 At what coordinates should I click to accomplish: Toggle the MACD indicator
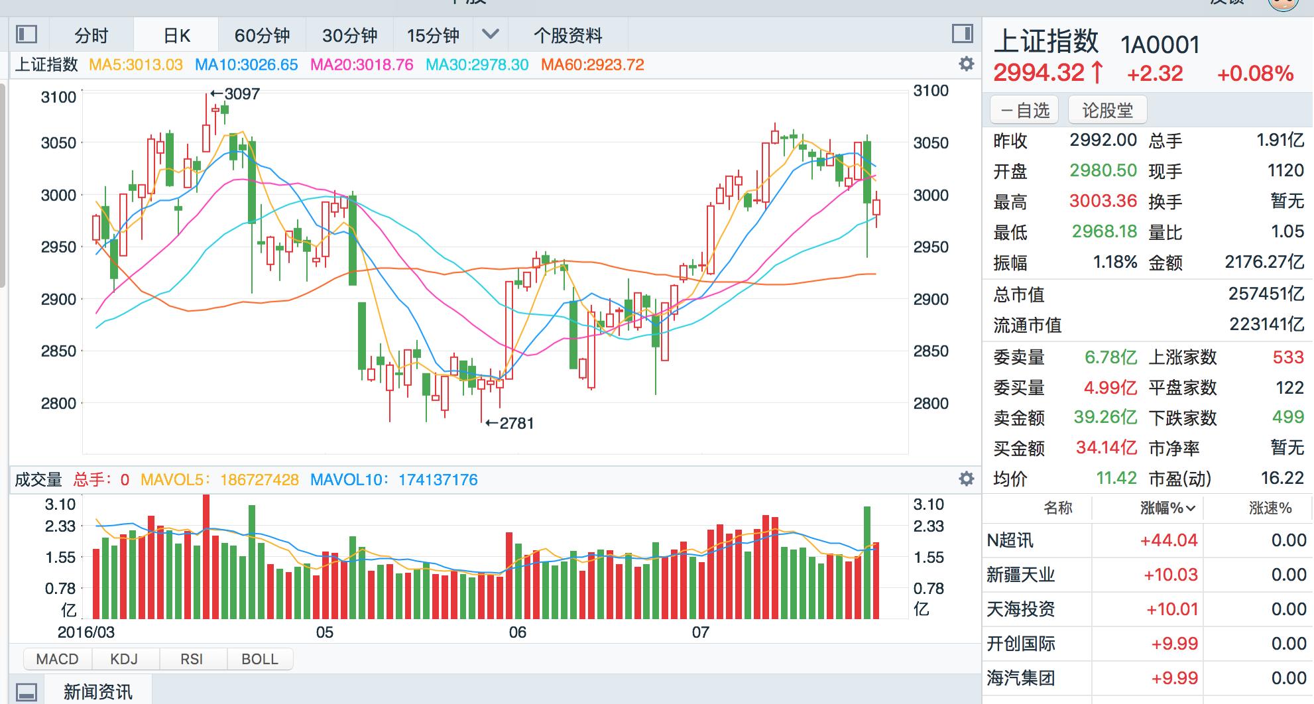(x=58, y=659)
